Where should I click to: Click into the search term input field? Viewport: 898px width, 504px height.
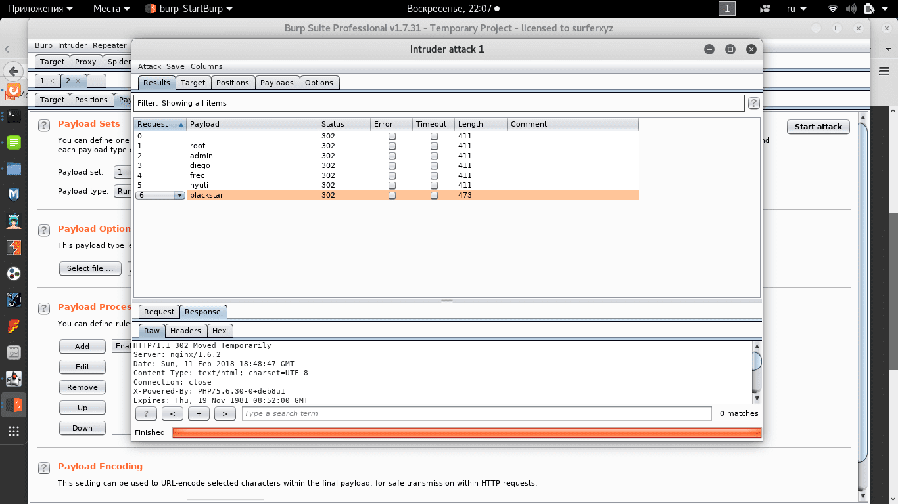[x=476, y=413]
